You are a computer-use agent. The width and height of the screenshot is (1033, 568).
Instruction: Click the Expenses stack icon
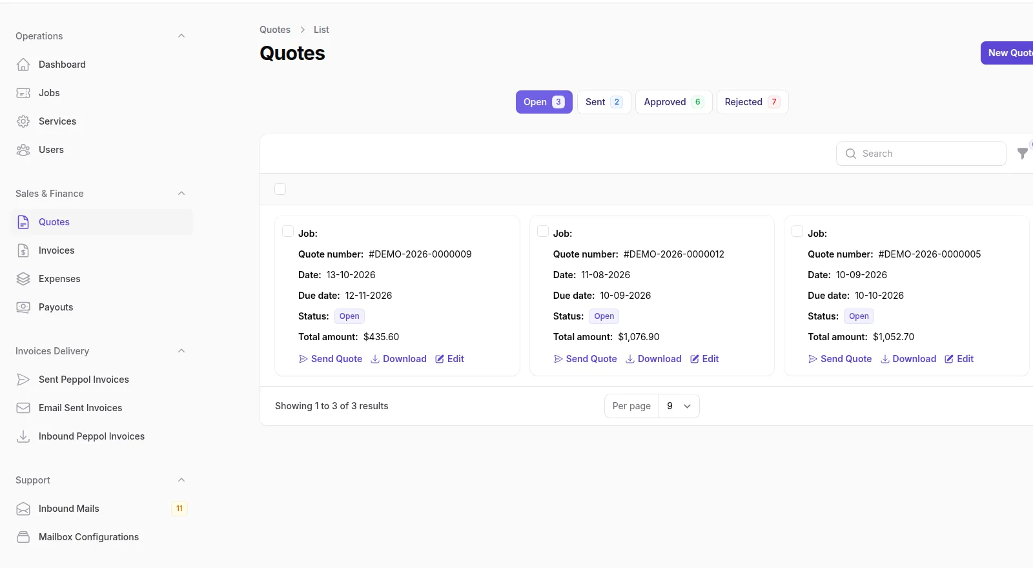tap(23, 279)
